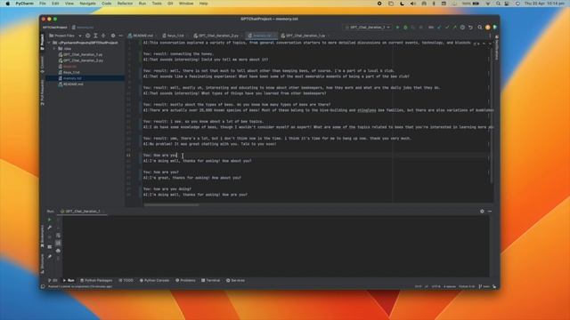Click the Wi-Fi icon in menu bar
Viewport: 570px width, 320px height.
(488, 4)
